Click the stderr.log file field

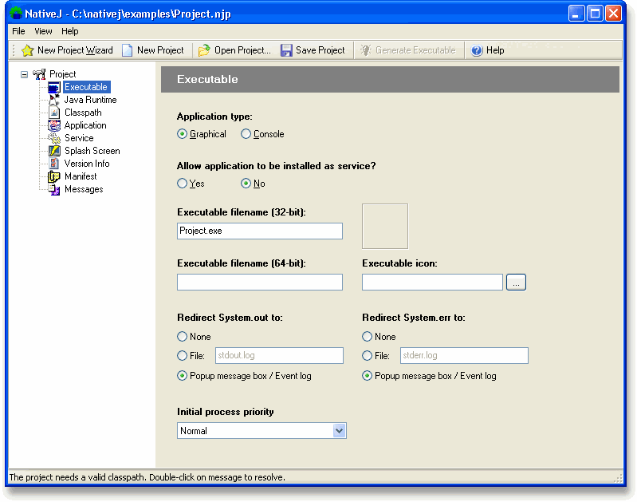(x=464, y=355)
